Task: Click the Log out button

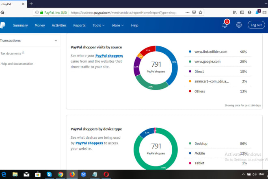Action: tap(256, 25)
